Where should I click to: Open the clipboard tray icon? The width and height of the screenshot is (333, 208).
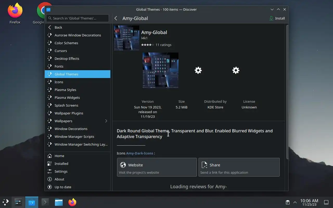(287, 202)
